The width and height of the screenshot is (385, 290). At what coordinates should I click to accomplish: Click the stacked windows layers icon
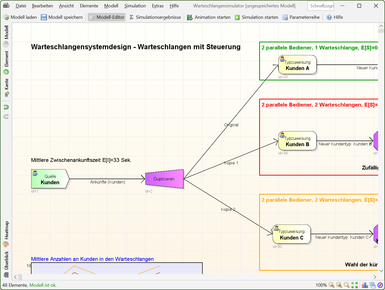point(373,285)
